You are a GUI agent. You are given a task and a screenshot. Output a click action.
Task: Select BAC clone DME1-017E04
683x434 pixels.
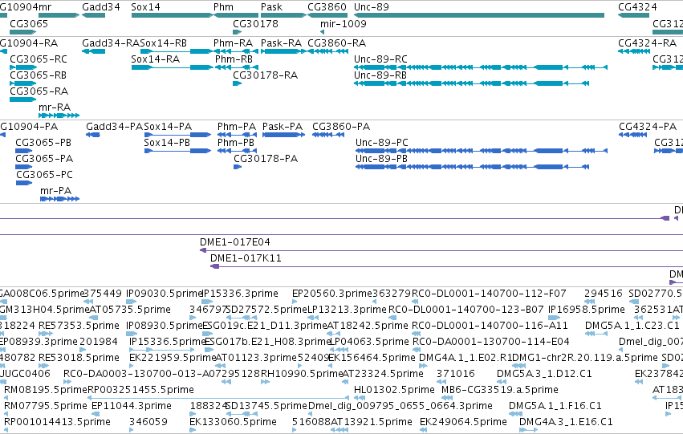[235, 242]
